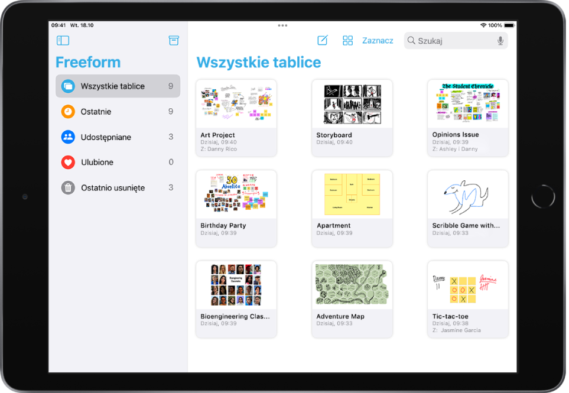Screen dimensions: 569x393
Task: Click the orange clock Ostatnie icon
Action: 68,112
